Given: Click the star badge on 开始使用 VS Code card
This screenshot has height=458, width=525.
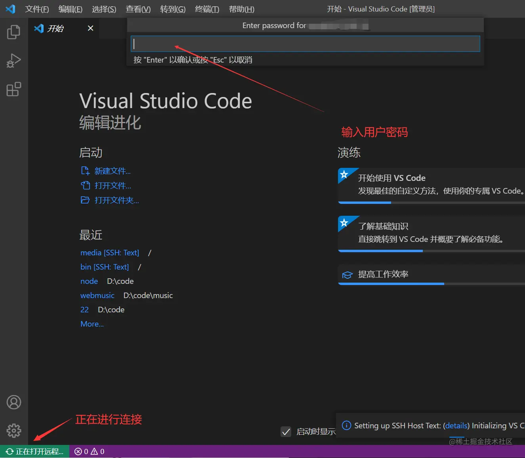Looking at the screenshot, I should [344, 174].
